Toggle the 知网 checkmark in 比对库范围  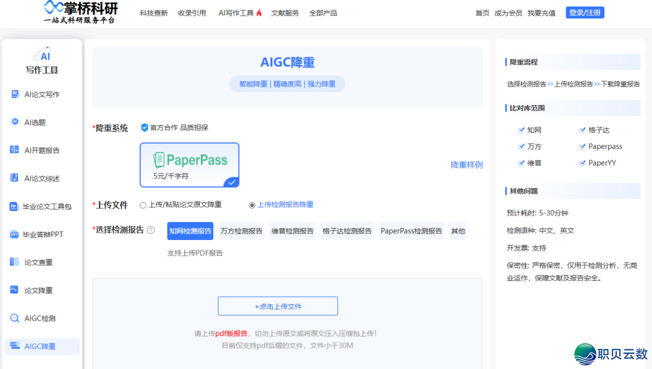point(521,130)
